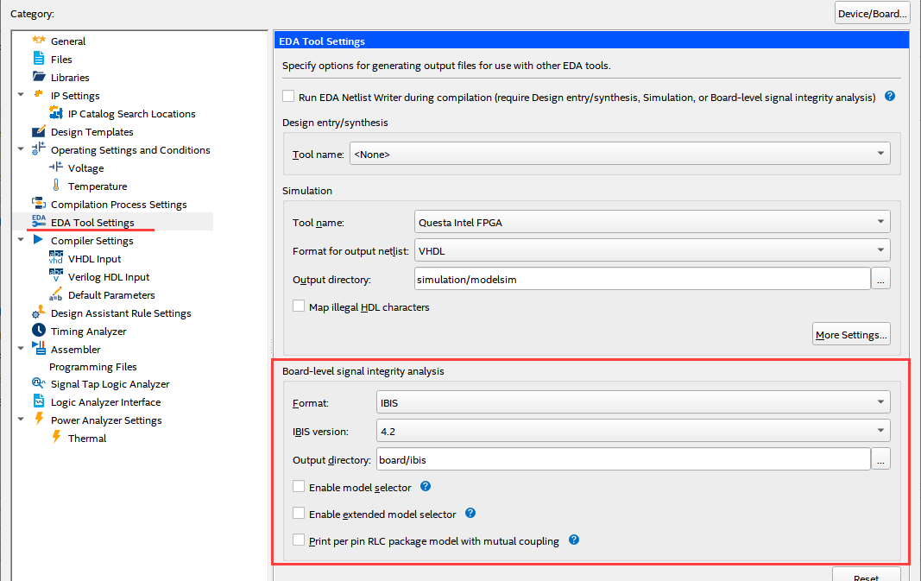Screen dimensions: 921x581
Task: Click the Default Parameters icon
Action: 56,294
